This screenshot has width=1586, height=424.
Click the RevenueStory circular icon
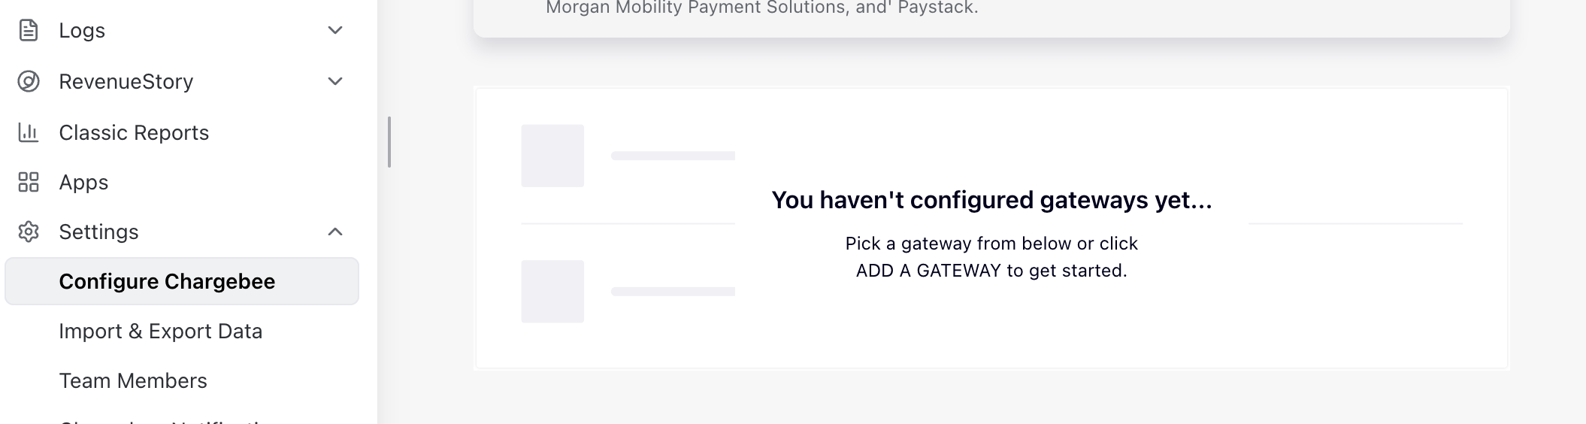click(29, 81)
